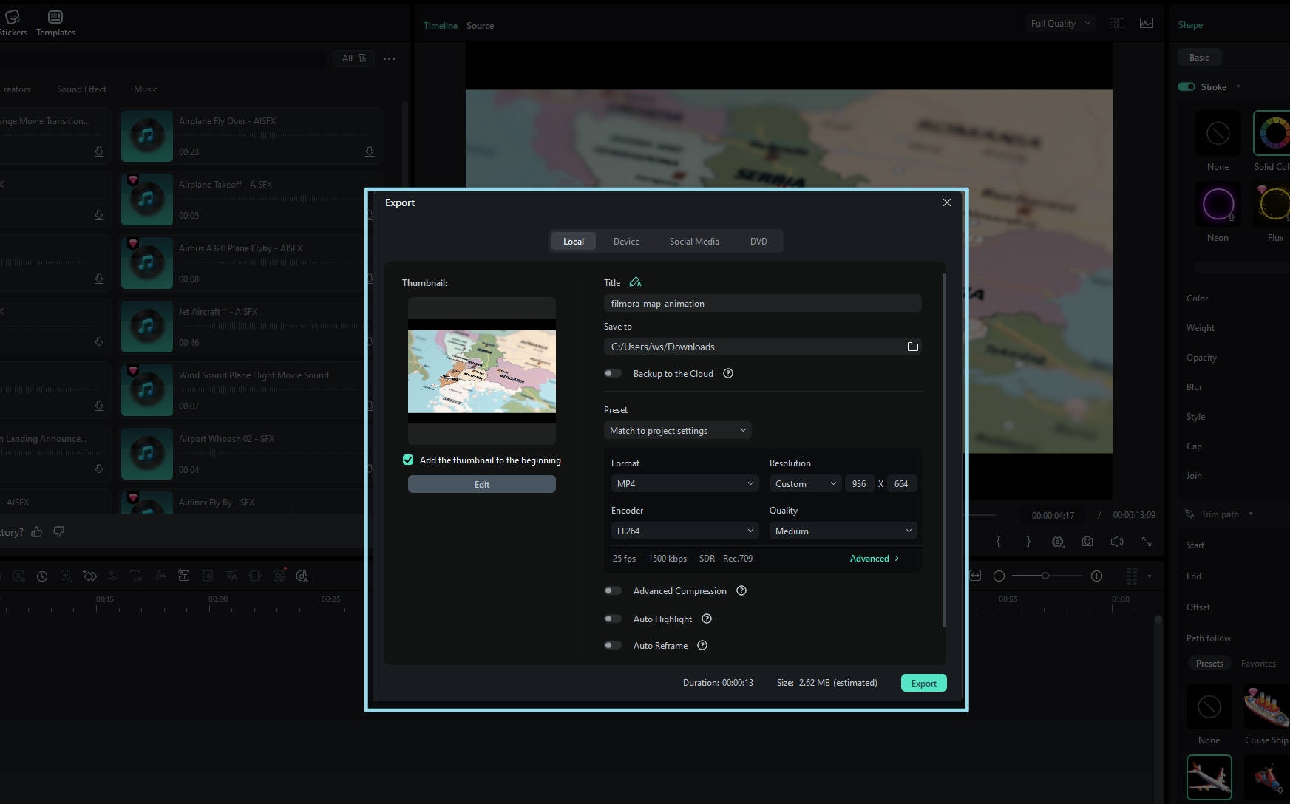Edit the title with the AI pencil icon
This screenshot has height=804, width=1290.
[636, 282]
